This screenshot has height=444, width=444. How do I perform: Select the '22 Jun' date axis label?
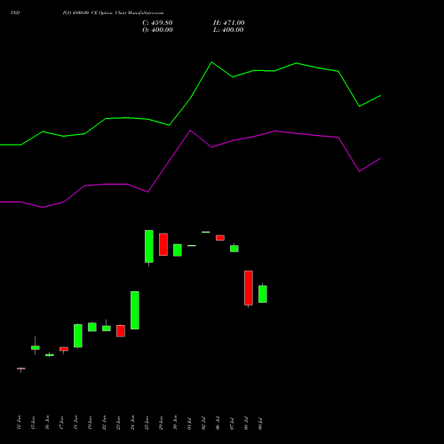[x=104, y=423]
